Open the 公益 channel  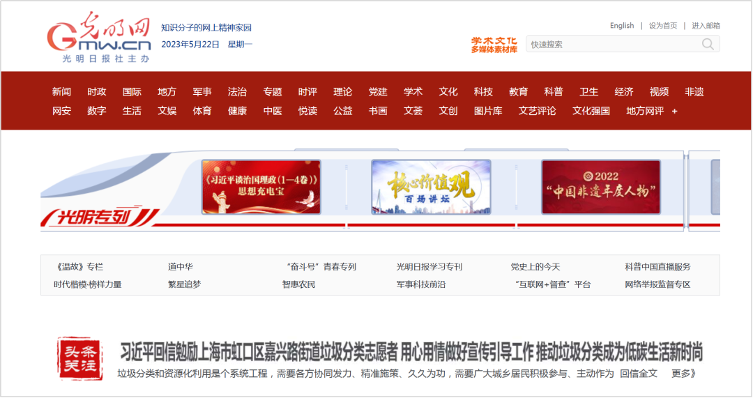343,111
